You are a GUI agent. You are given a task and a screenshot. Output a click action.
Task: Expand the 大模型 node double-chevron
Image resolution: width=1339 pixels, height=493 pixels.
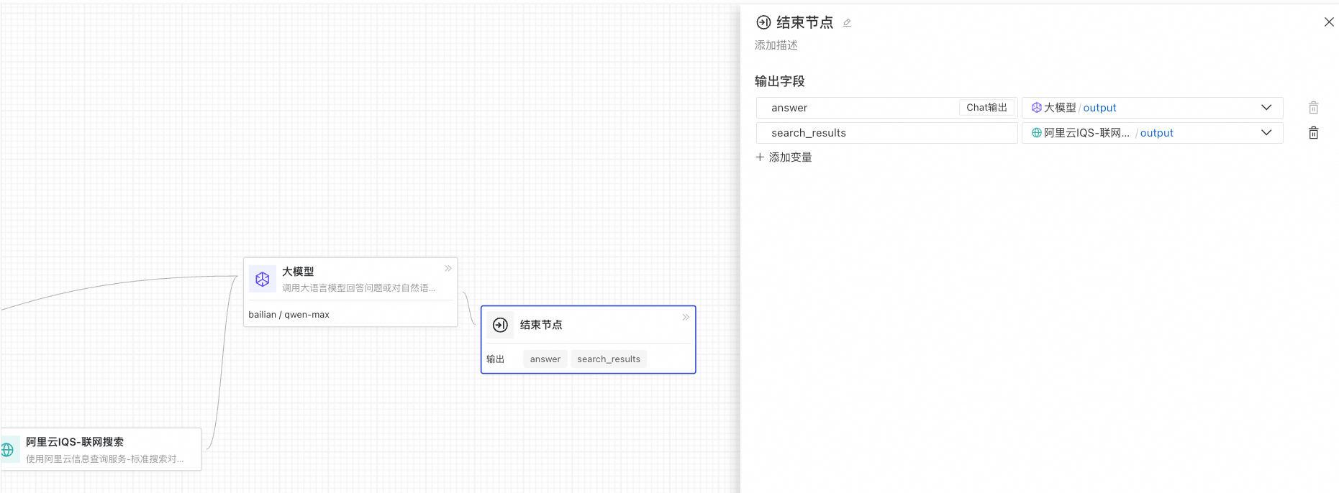448,268
